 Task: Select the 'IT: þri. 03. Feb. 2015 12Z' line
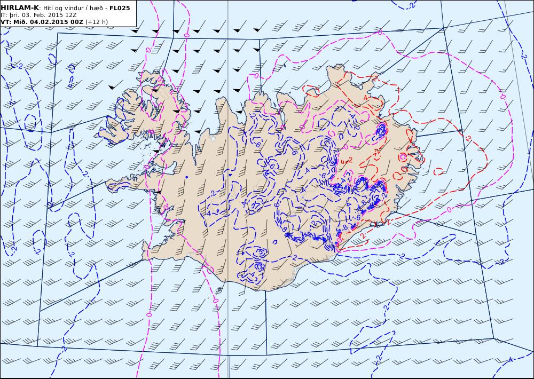[x=38, y=15]
